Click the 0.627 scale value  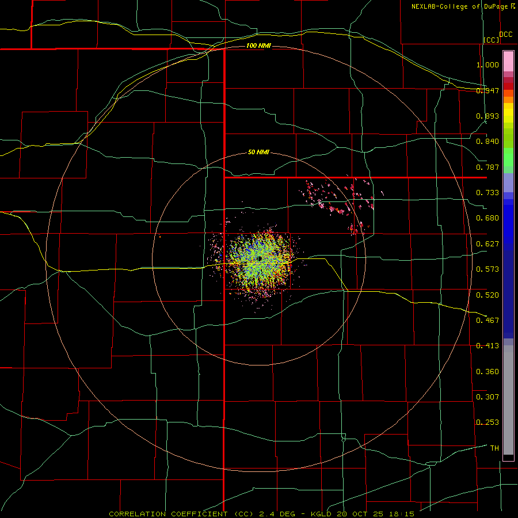487,244
